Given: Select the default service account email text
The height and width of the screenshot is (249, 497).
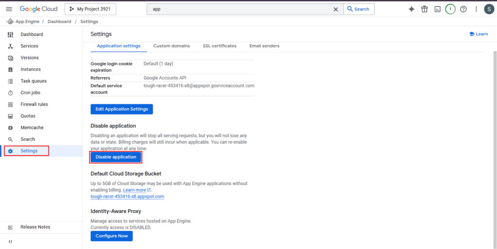Looking at the screenshot, I should [x=199, y=86].
